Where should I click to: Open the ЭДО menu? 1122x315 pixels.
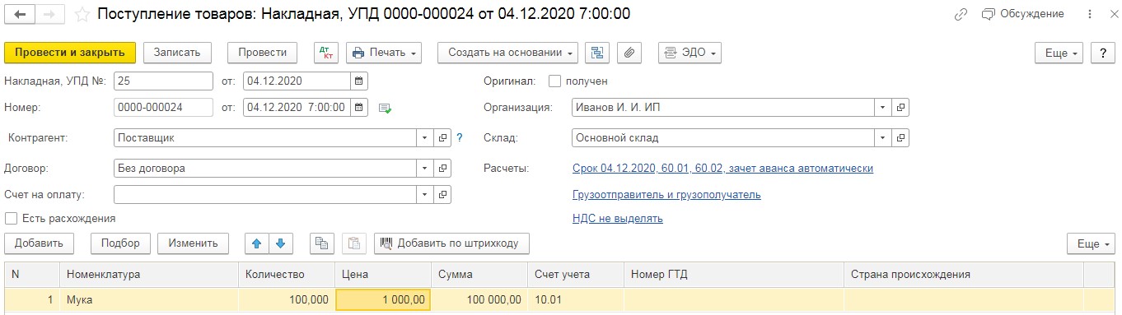(x=690, y=52)
